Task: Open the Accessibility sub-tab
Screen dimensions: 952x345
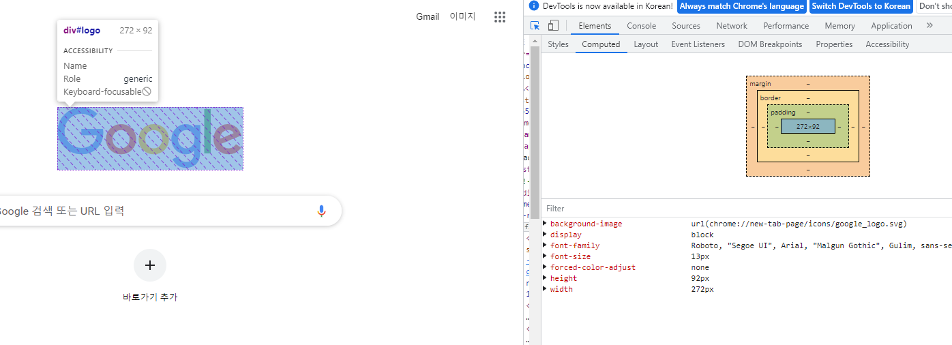Action: 887,44
